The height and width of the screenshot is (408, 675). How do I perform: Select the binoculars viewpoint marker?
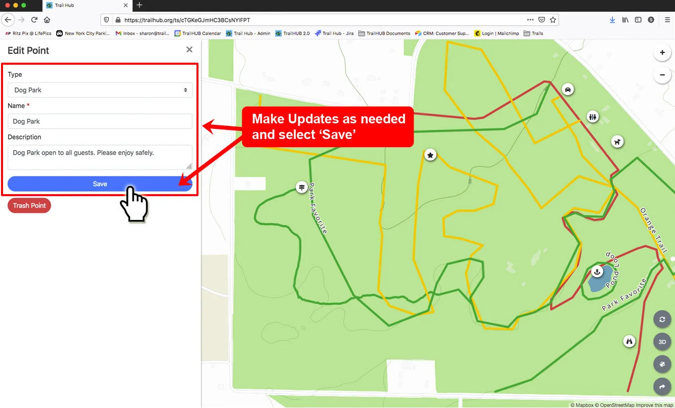(x=629, y=341)
